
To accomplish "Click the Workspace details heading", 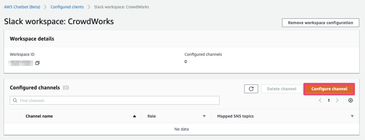I will point(32,39).
